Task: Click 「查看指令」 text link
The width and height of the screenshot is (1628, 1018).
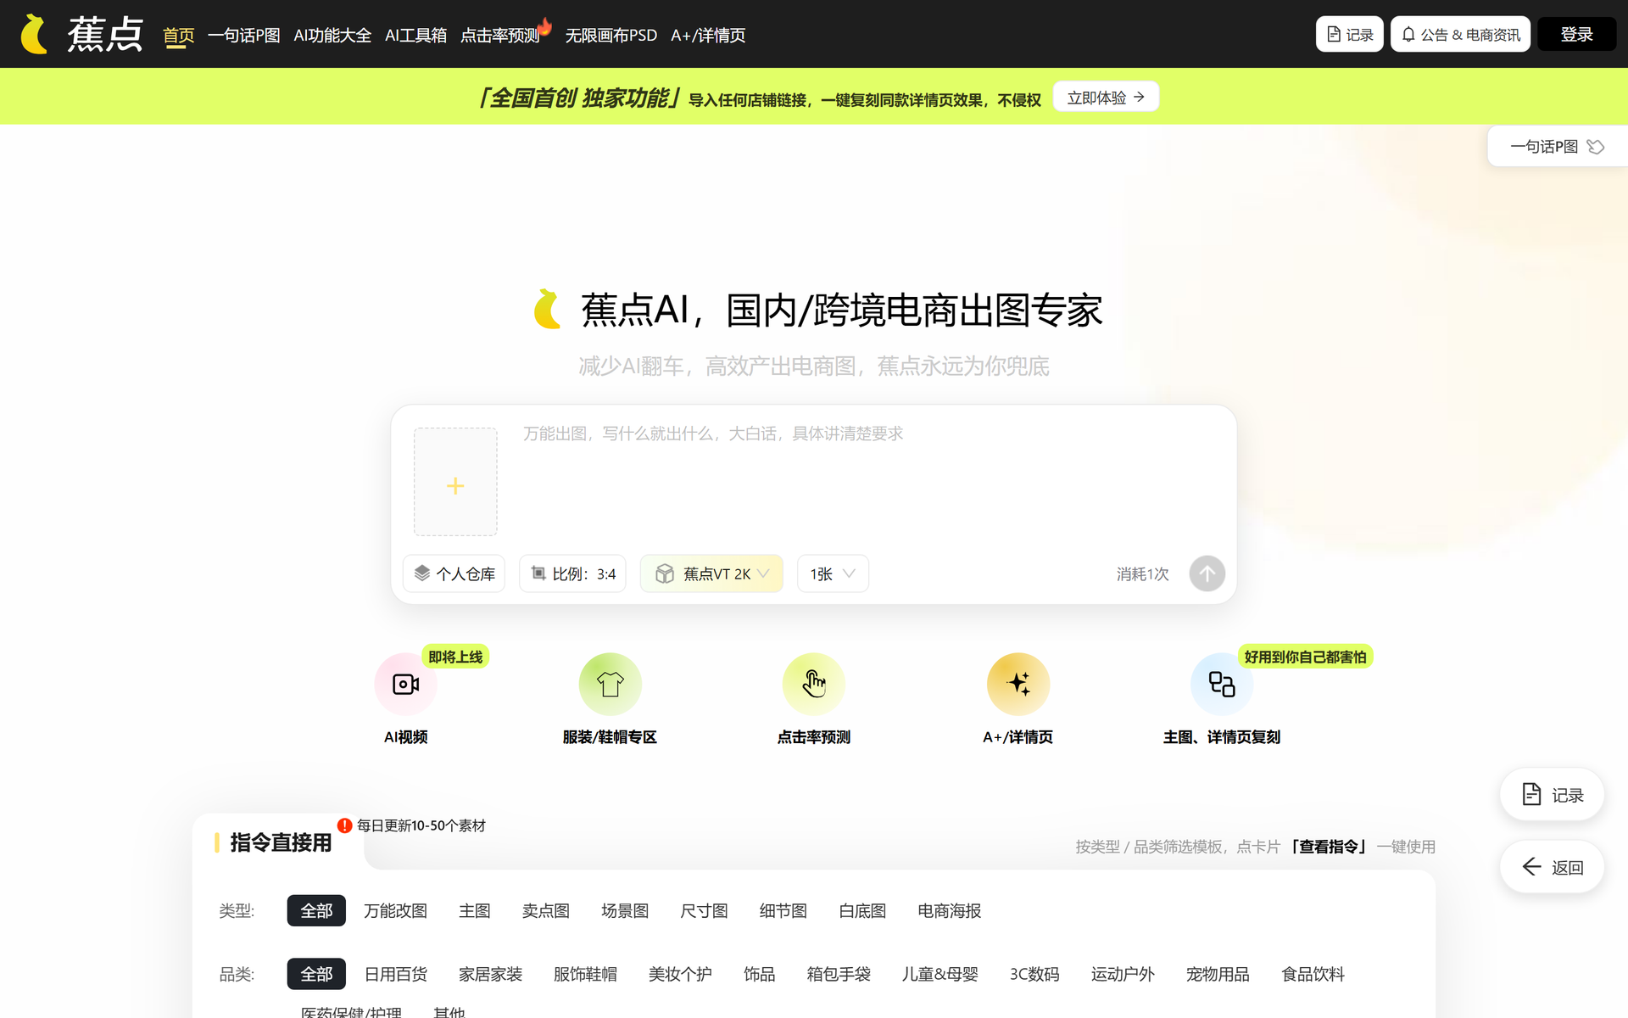Action: tap(1329, 847)
